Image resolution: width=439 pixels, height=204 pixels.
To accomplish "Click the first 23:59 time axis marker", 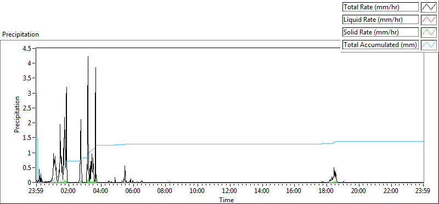I will click(36, 191).
